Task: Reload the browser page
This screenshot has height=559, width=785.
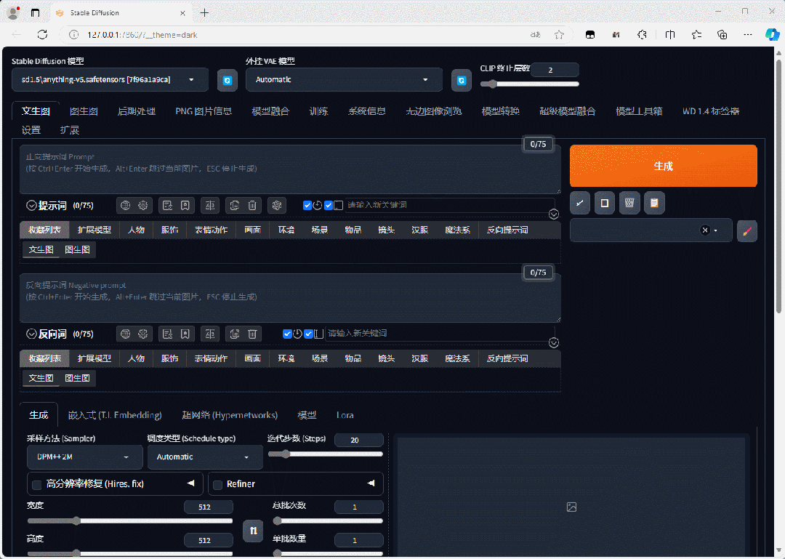Action: click(x=43, y=35)
